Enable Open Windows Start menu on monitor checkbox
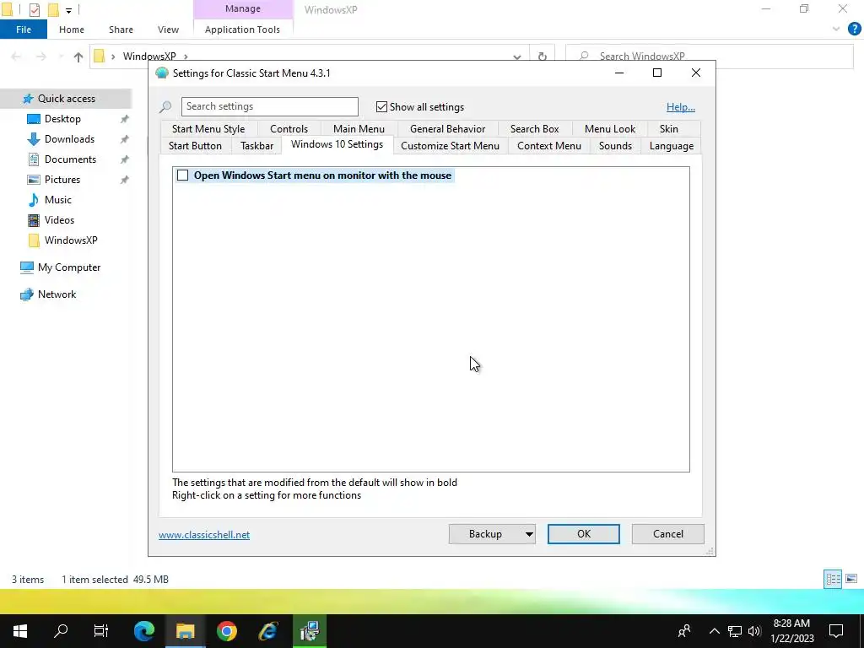This screenshot has height=648, width=864. coord(182,175)
